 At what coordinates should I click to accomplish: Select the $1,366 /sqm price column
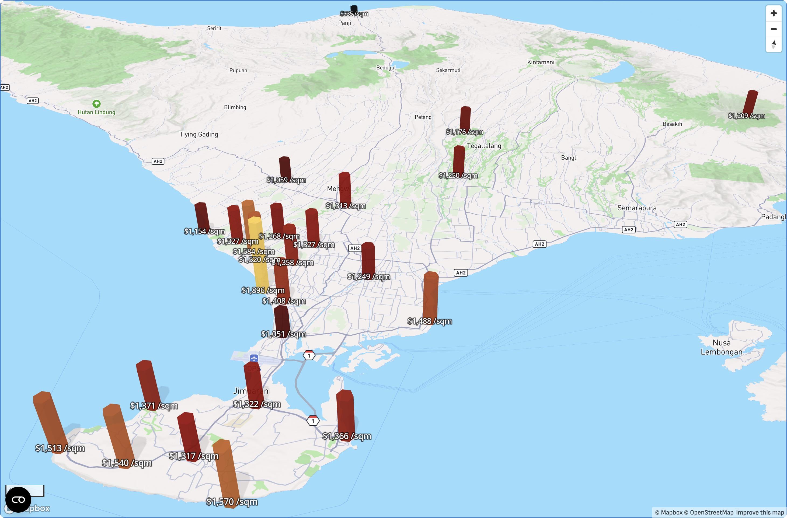[x=346, y=413]
